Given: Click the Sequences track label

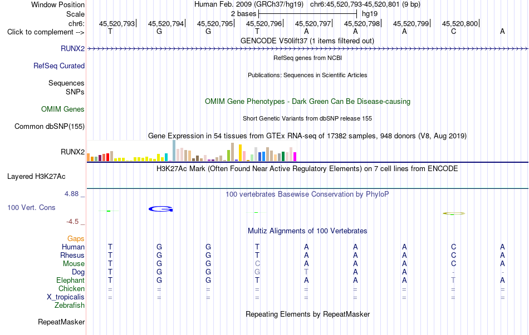Looking at the screenshot, I should (66, 83).
